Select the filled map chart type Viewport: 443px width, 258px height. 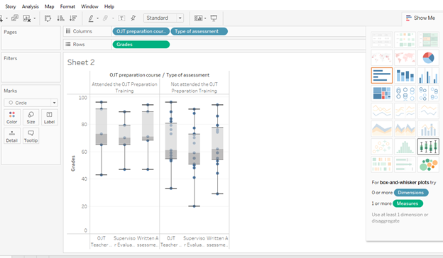coord(405,57)
